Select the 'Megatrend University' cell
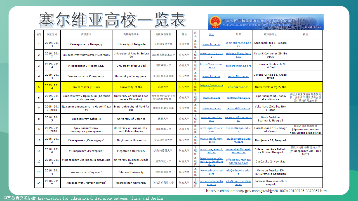358x201 pixels. coord(131,151)
